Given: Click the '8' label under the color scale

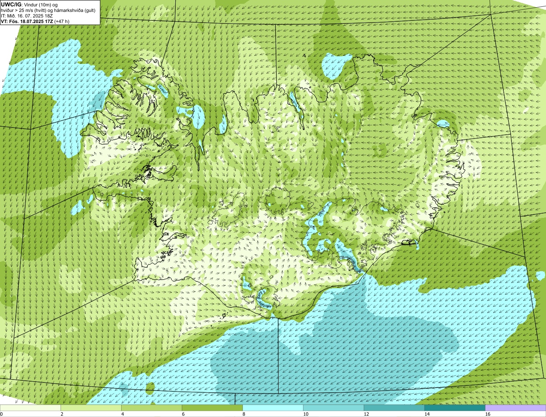Looking at the screenshot, I should click(x=244, y=414).
